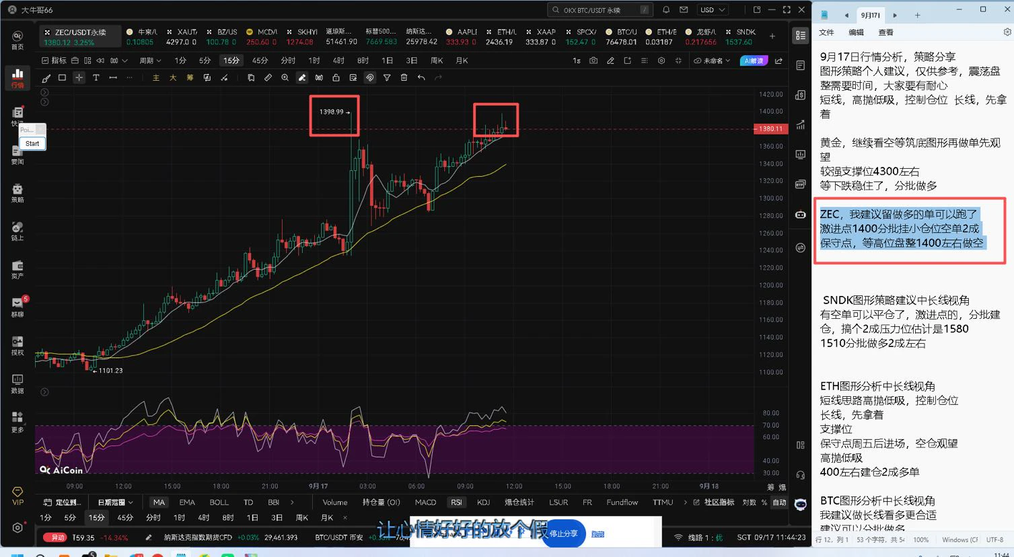
Task: Collapse the RSI indicator pane
Action: [44, 392]
